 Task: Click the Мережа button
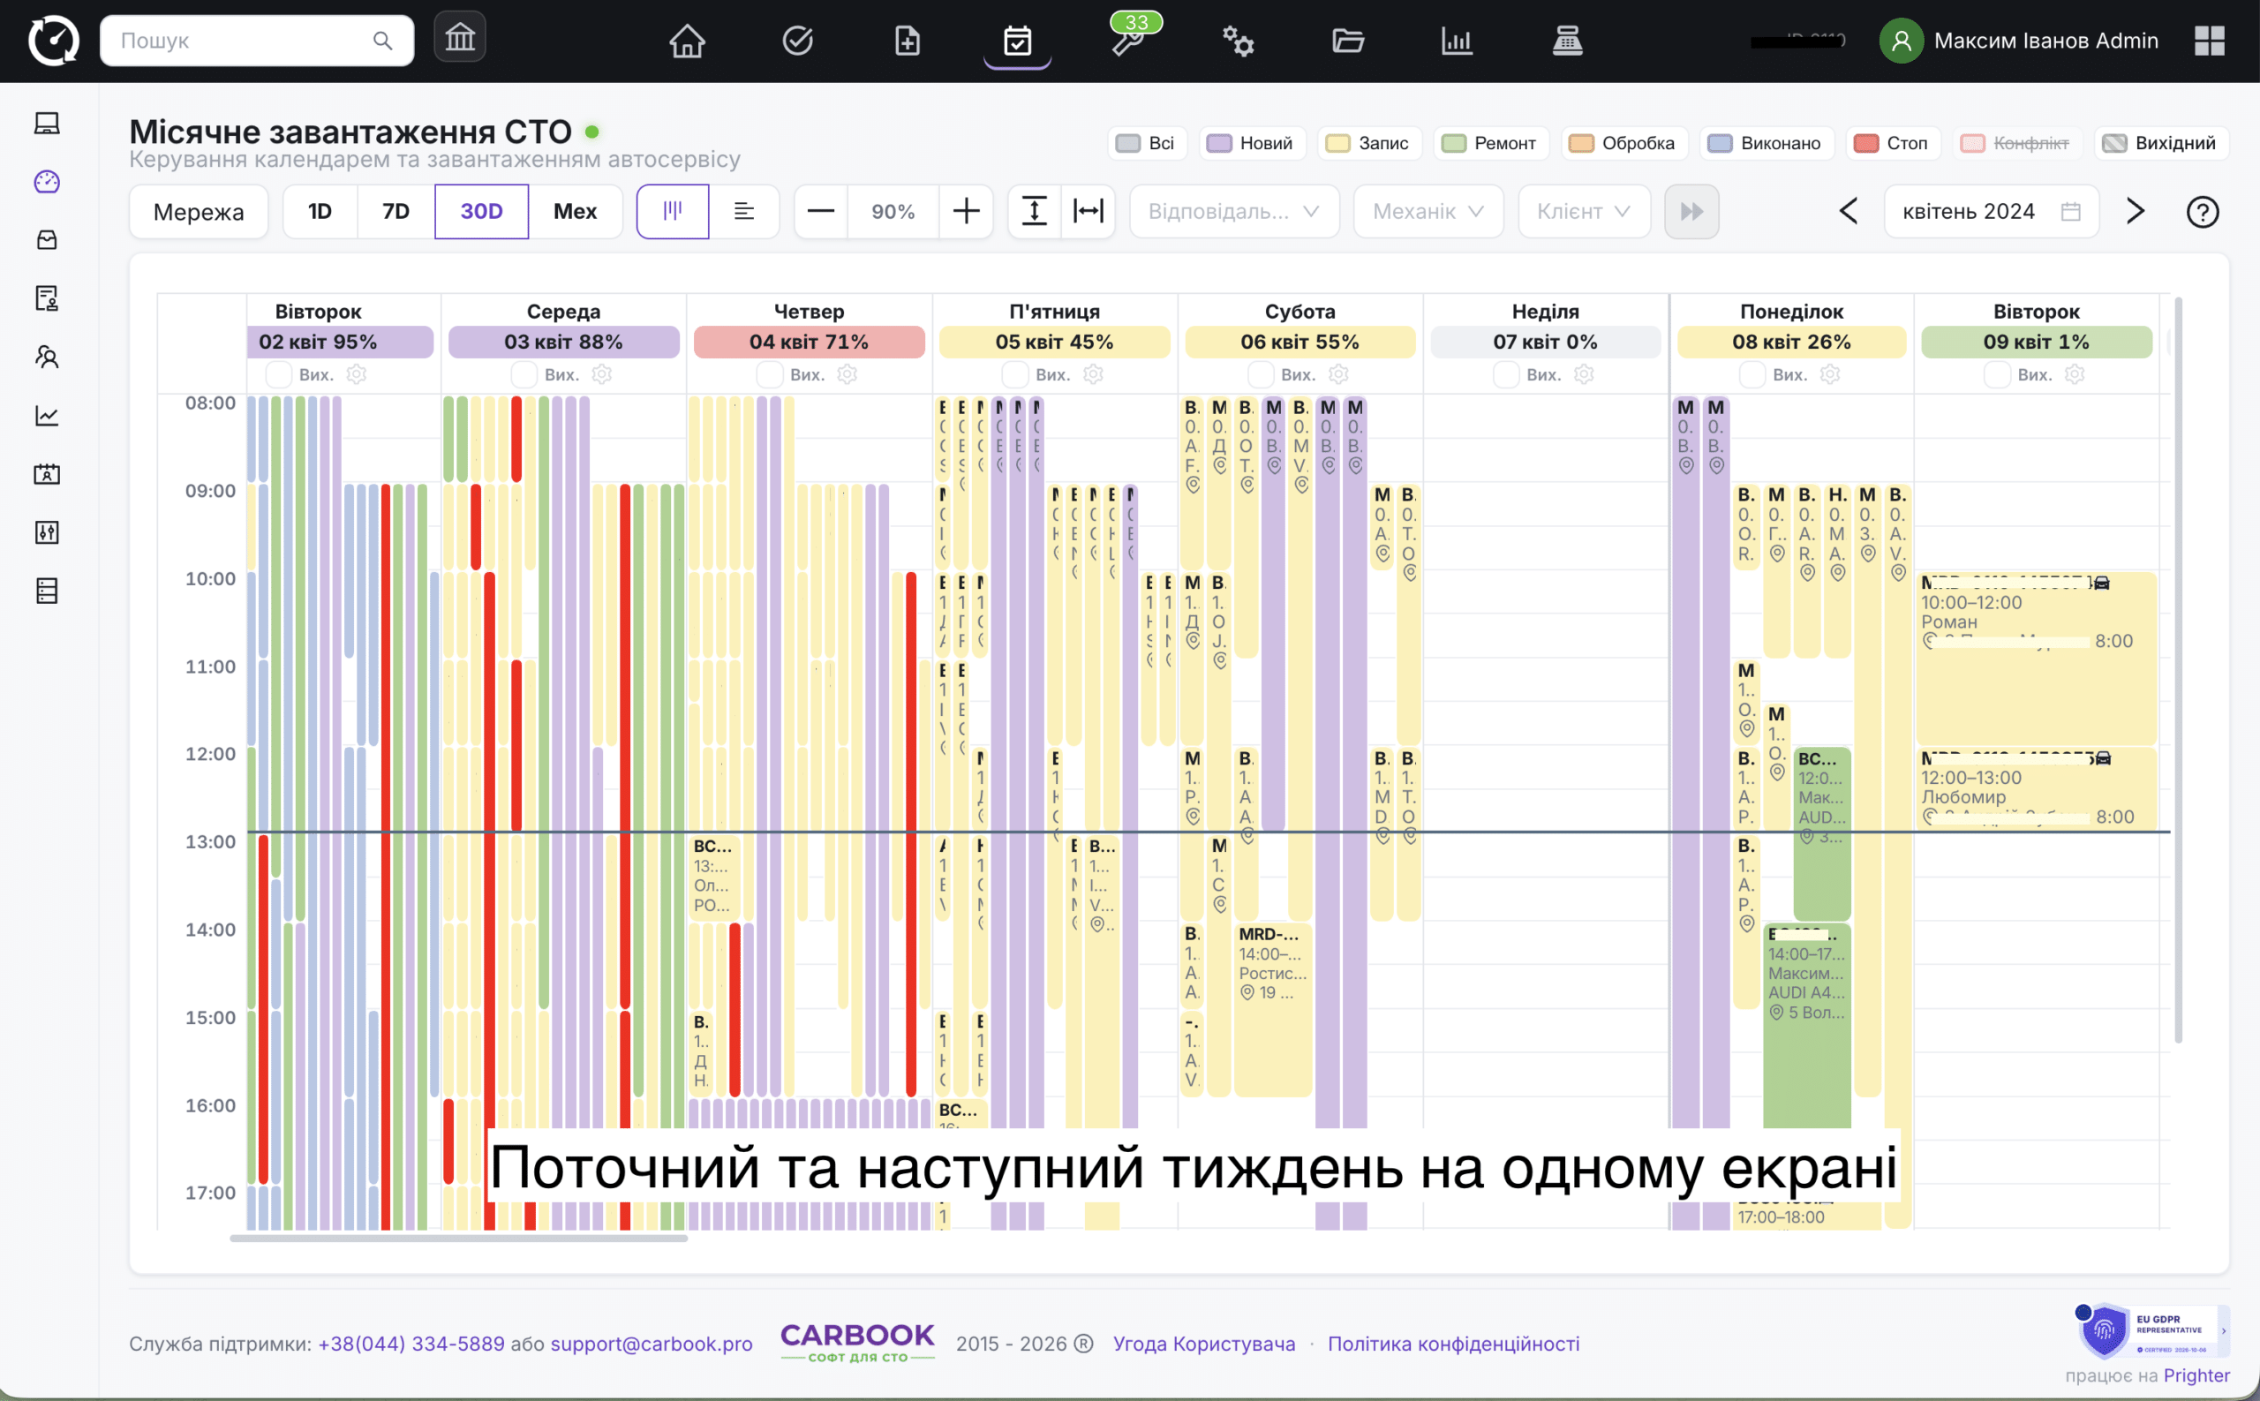point(199,211)
